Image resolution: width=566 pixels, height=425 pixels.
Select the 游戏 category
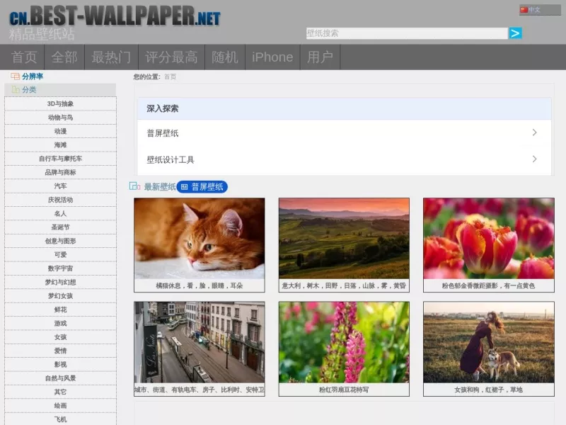point(60,324)
